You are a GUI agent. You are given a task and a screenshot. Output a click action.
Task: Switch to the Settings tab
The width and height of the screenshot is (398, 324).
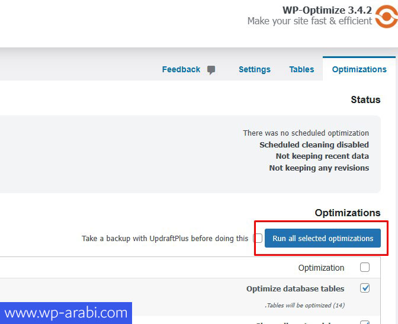click(255, 69)
